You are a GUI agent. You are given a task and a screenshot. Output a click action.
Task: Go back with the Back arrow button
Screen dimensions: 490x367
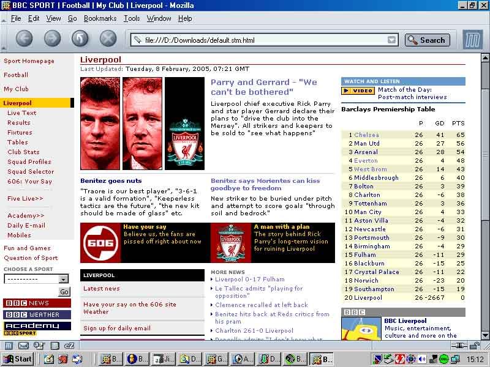[x=24, y=39]
